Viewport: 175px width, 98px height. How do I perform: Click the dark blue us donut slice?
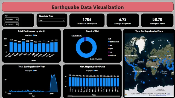point(84,39)
